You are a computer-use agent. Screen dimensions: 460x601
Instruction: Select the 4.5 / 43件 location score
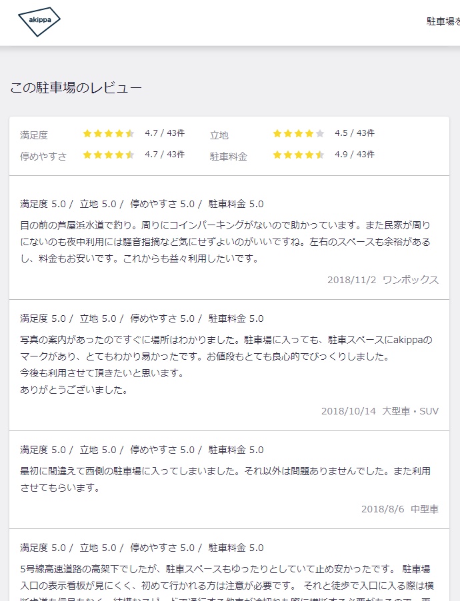pos(355,133)
